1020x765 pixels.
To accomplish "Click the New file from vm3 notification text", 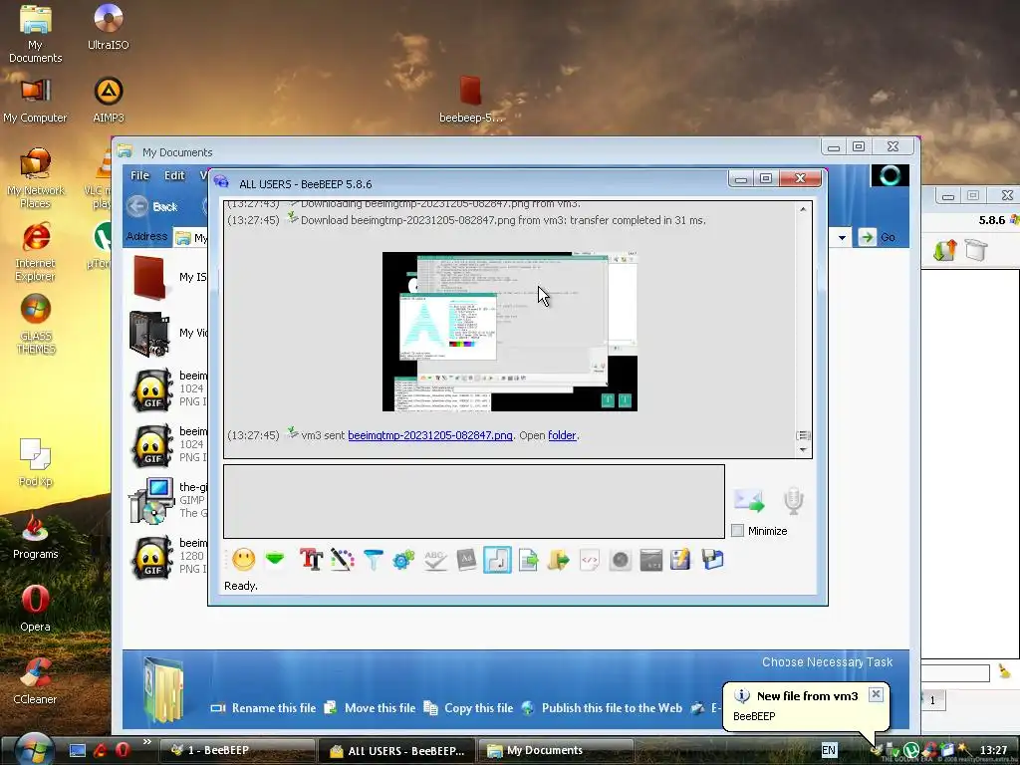I will point(807,696).
